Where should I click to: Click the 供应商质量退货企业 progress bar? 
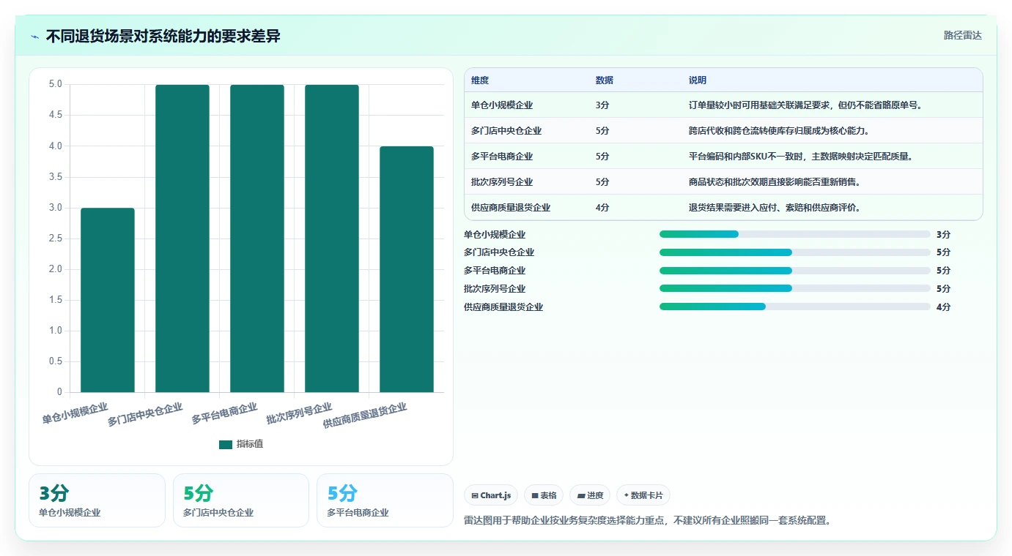(795, 307)
